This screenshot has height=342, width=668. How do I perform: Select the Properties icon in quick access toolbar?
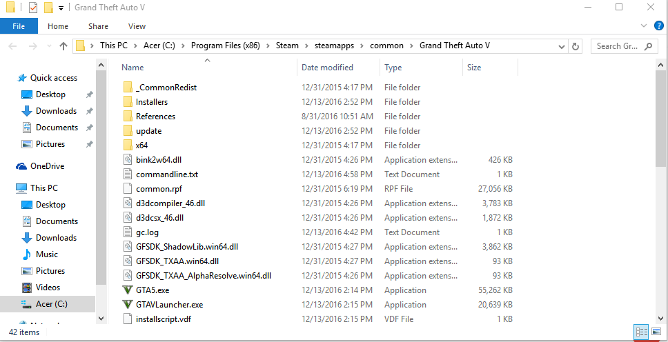(x=33, y=8)
